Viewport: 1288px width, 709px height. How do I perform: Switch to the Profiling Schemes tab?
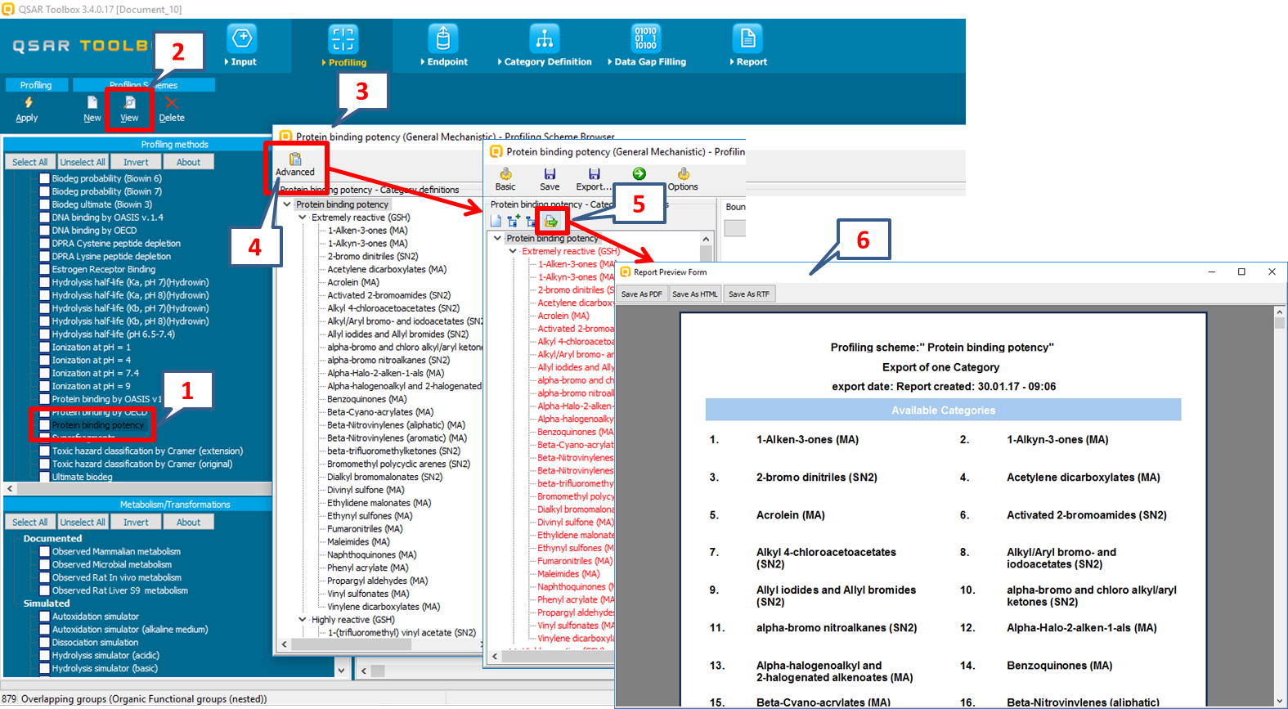pos(143,85)
